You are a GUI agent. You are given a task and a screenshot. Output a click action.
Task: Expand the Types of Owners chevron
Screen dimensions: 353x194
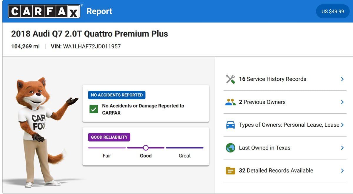tap(342, 125)
